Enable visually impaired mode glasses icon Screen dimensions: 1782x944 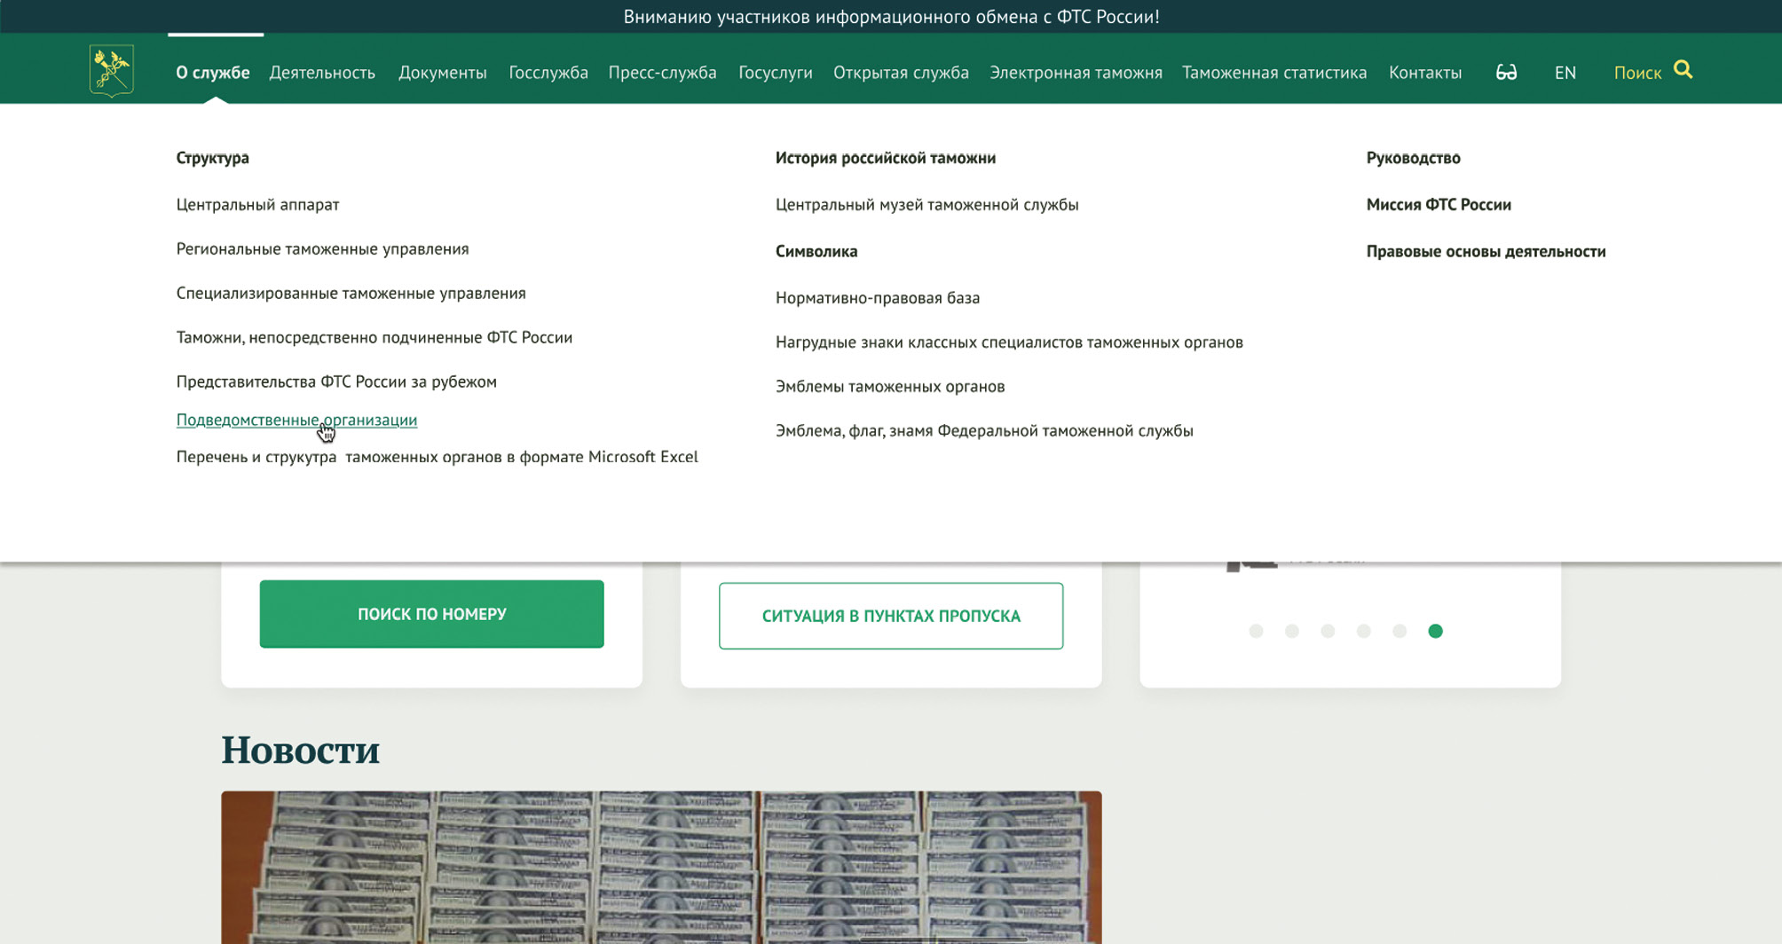click(1506, 73)
